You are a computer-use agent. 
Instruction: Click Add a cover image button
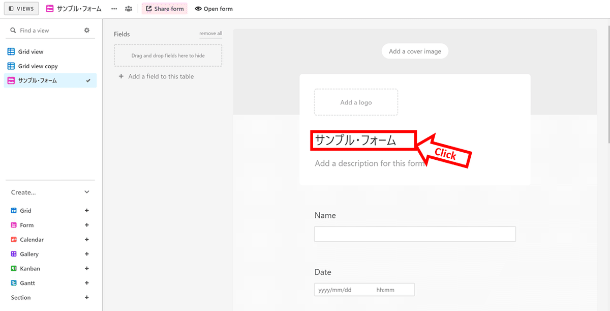point(415,51)
